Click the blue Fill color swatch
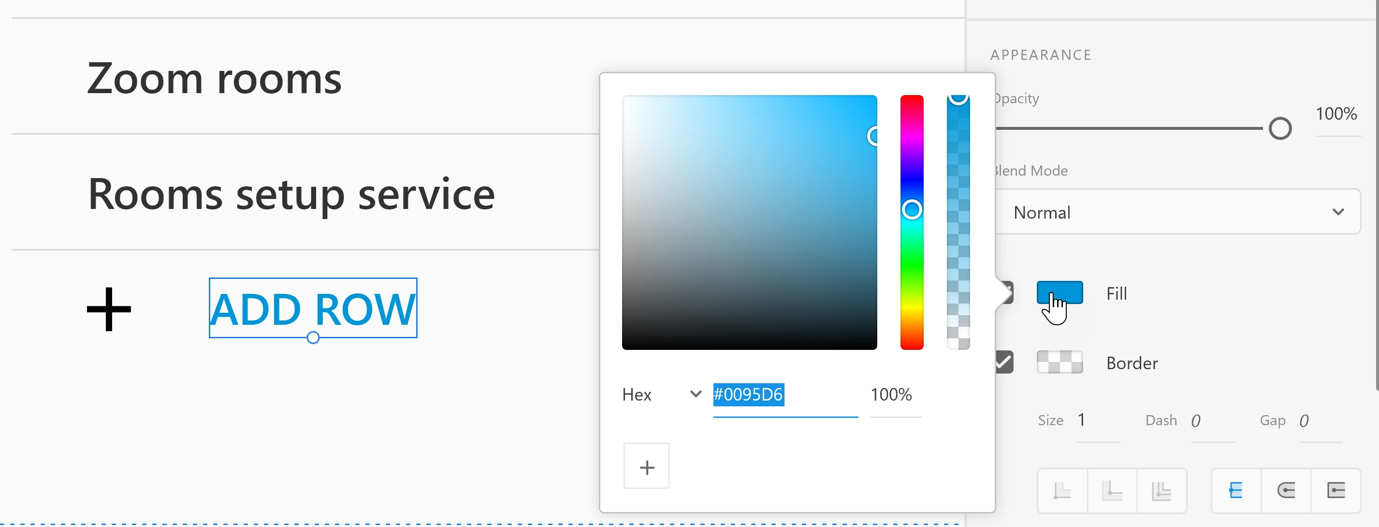The height and width of the screenshot is (527, 1379). point(1060,292)
